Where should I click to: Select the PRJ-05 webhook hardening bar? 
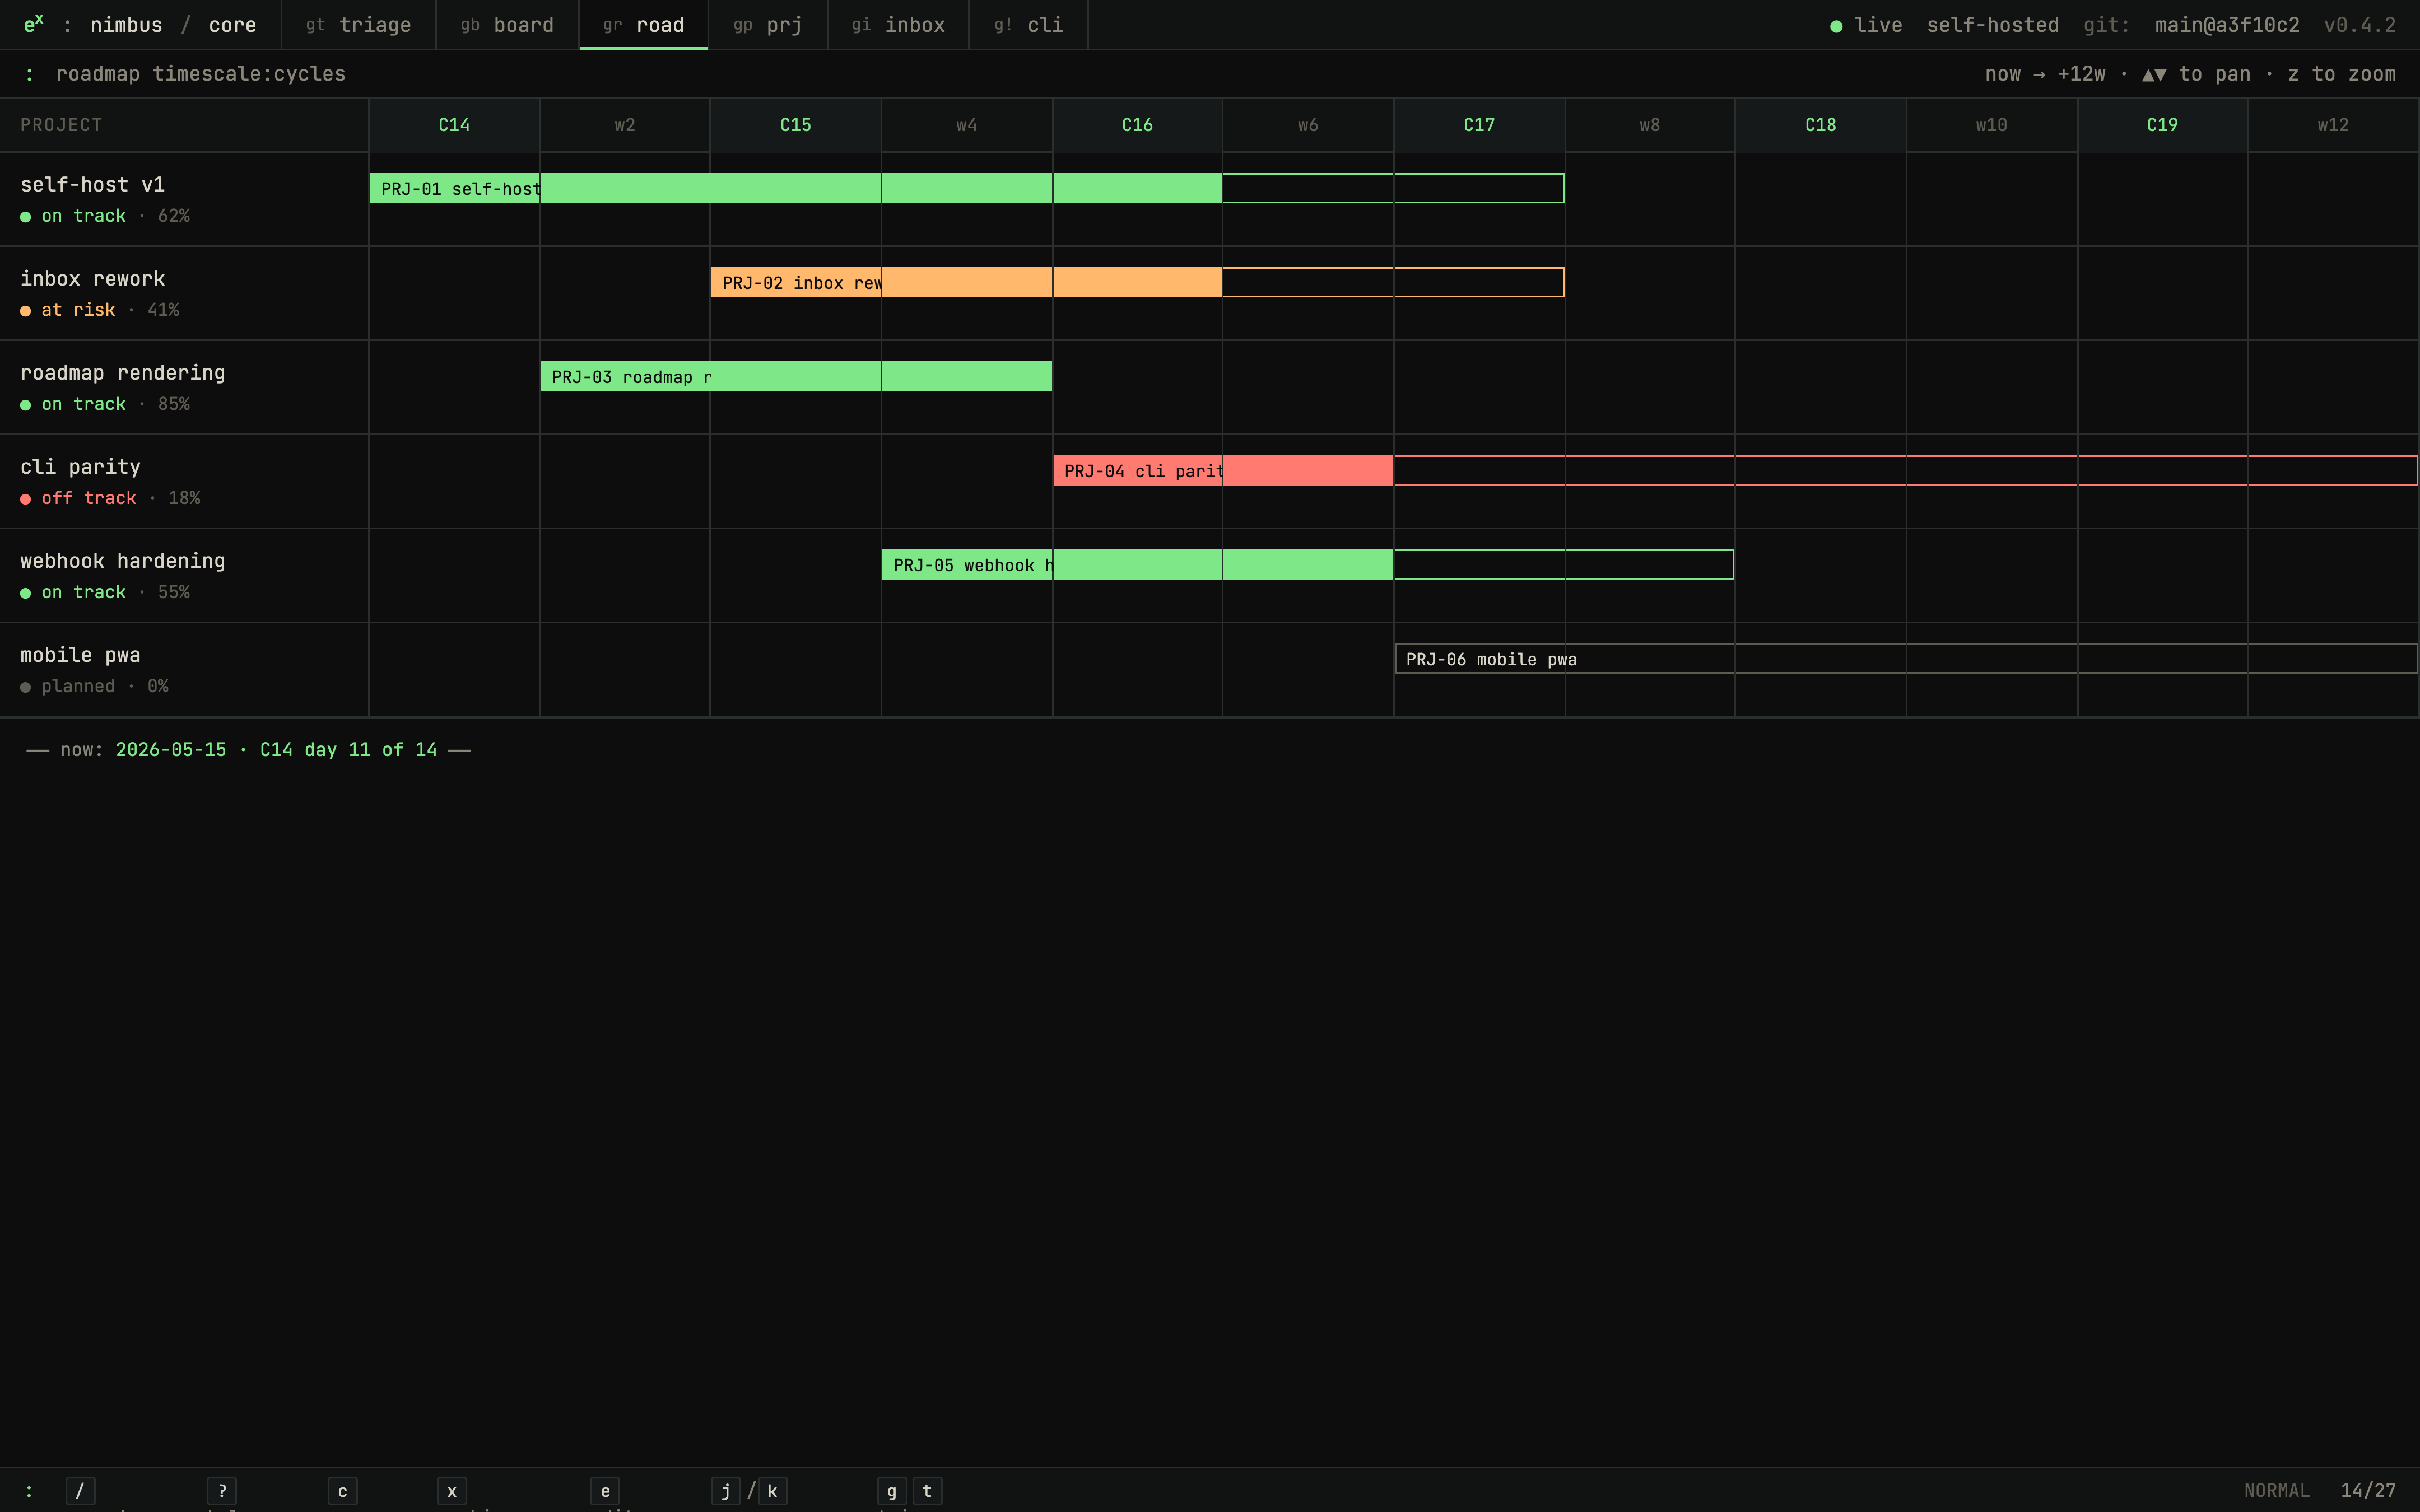pyautogui.click(x=1308, y=564)
